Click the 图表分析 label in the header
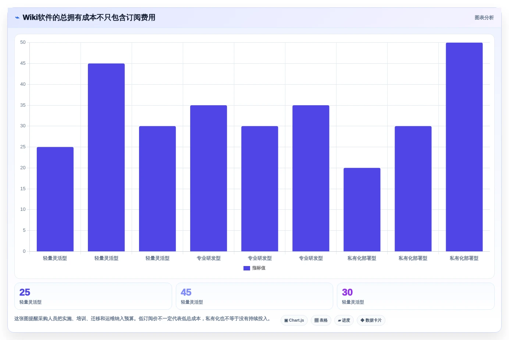The image size is (509, 340). click(484, 18)
